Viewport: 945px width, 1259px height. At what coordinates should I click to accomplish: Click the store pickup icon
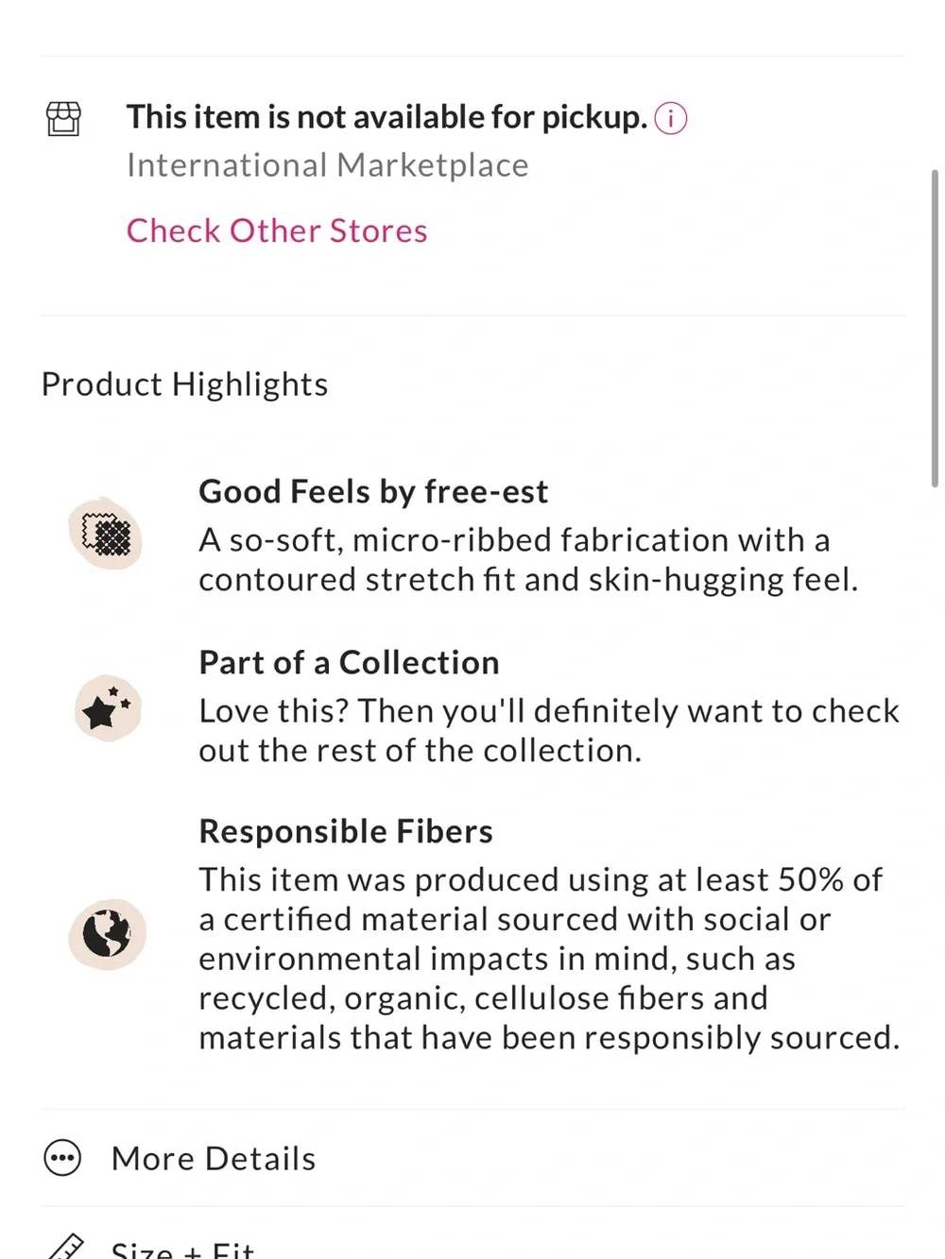63,119
